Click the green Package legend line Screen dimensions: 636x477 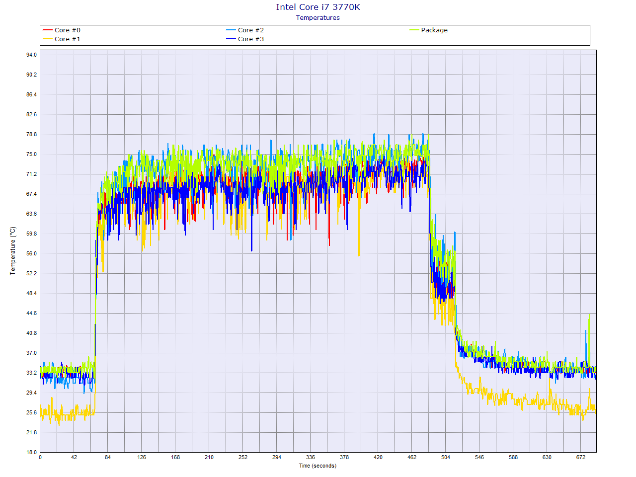point(414,30)
